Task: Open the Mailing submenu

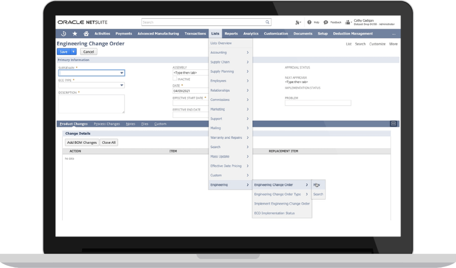Action: tap(230, 128)
